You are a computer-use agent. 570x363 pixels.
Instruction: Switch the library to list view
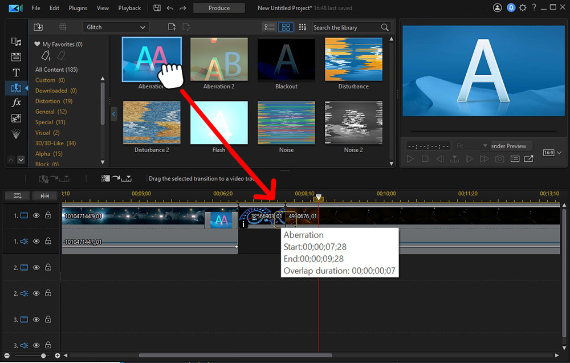(270, 27)
